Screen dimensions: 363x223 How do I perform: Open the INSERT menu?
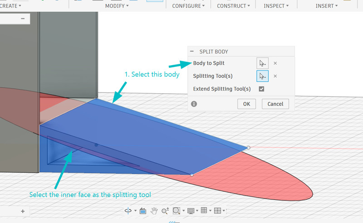[x=327, y=6]
